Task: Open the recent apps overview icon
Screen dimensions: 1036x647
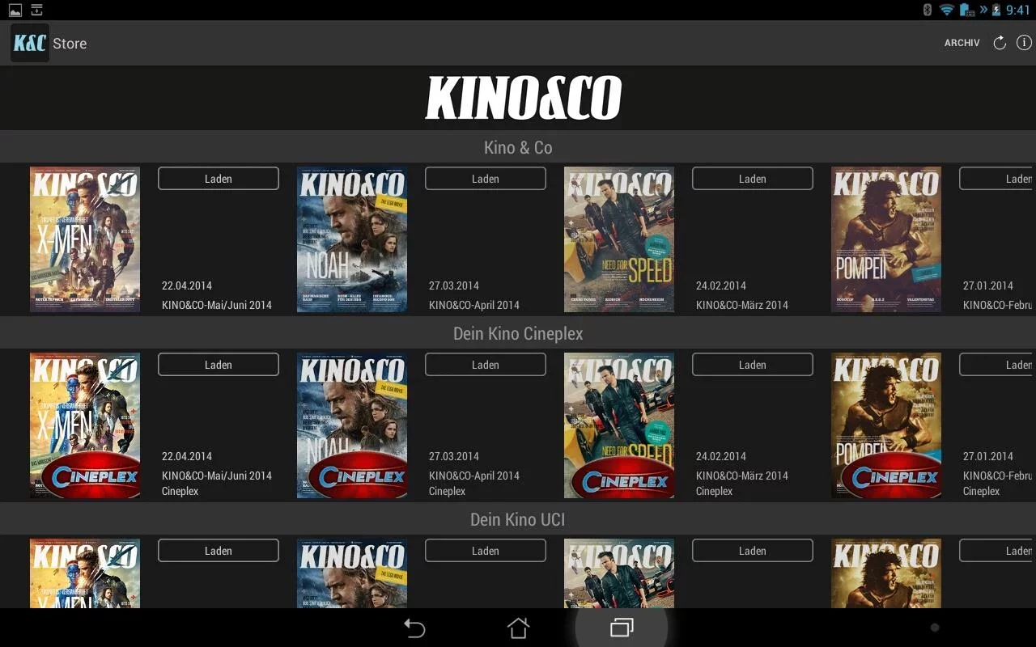Action: pos(622,628)
